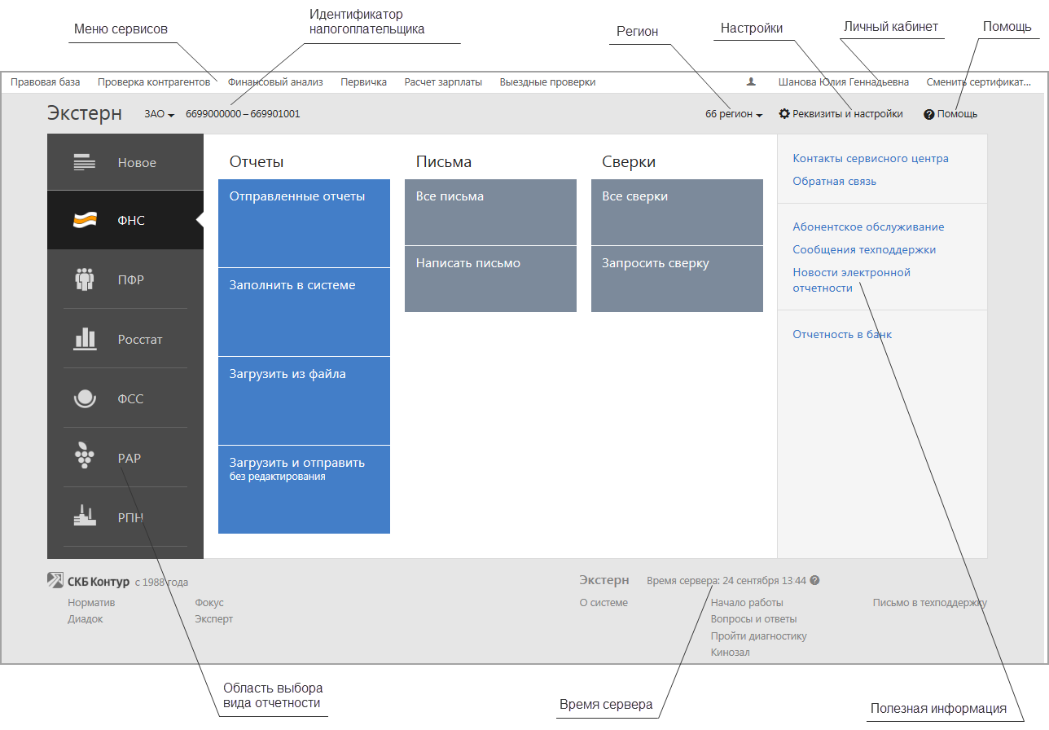Viewport: 1049px width, 730px height.
Task: Click the ФНС flag icon
Action: click(x=86, y=221)
